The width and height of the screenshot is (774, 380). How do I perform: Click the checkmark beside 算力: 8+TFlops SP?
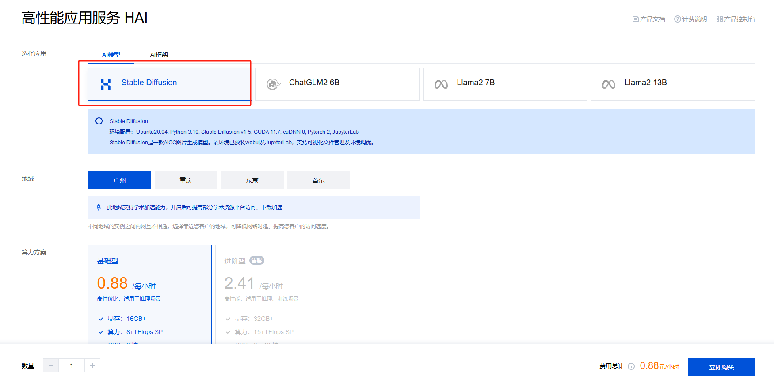pyautogui.click(x=101, y=332)
